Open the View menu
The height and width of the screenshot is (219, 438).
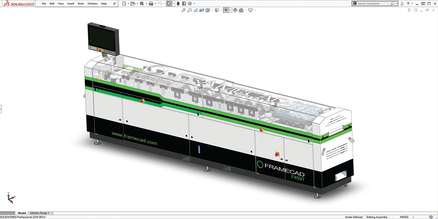[x=61, y=4]
